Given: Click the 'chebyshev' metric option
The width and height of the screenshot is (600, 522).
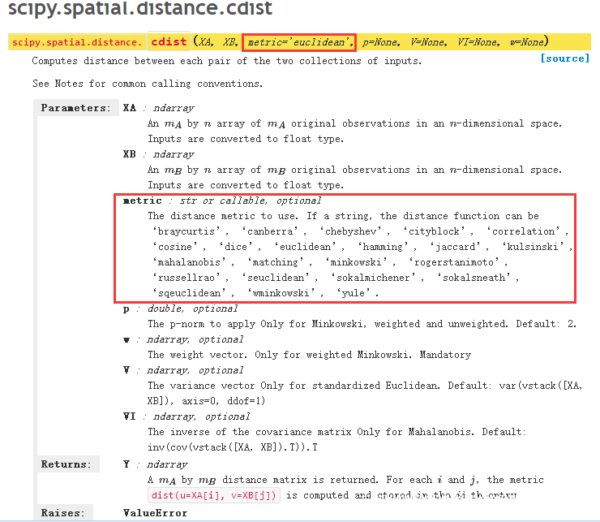Looking at the screenshot, I should [x=350, y=231].
